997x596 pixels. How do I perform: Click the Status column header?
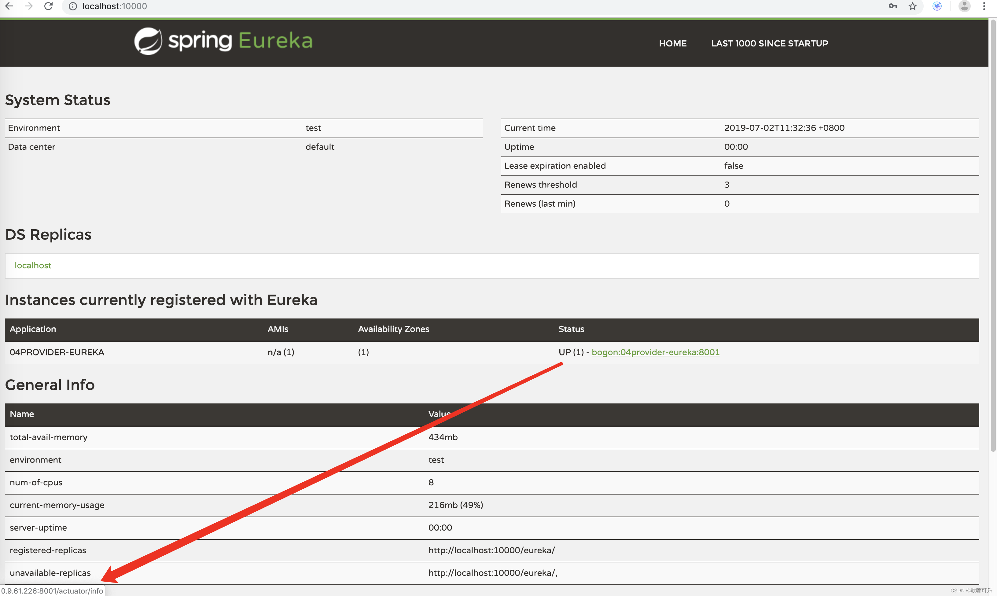pos(571,329)
